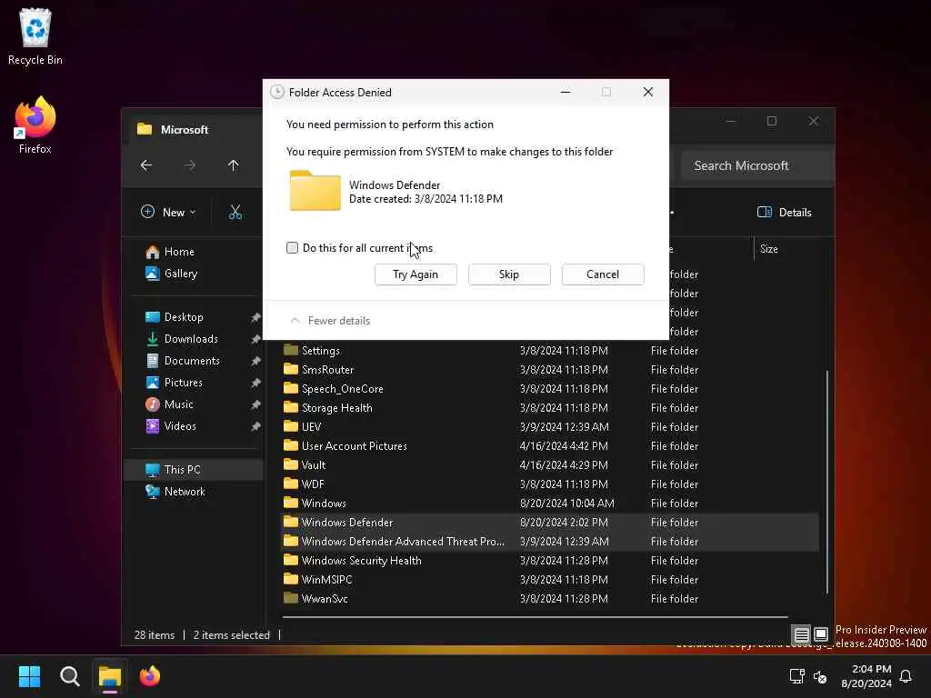931x698 pixels.
Task: Click File Explorer on the taskbar
Action: point(110,676)
